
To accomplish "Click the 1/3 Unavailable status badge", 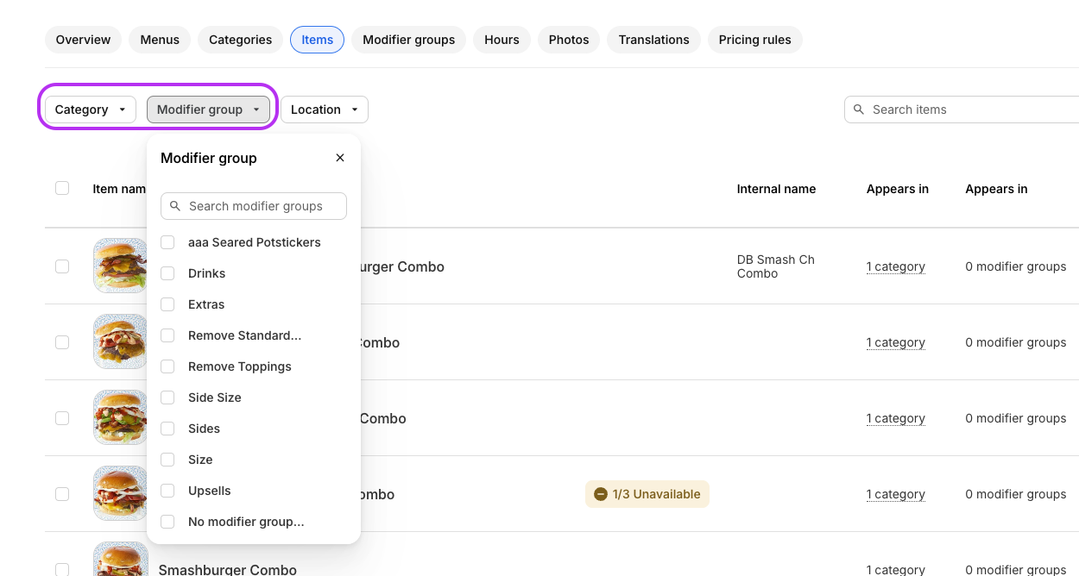I will (647, 494).
